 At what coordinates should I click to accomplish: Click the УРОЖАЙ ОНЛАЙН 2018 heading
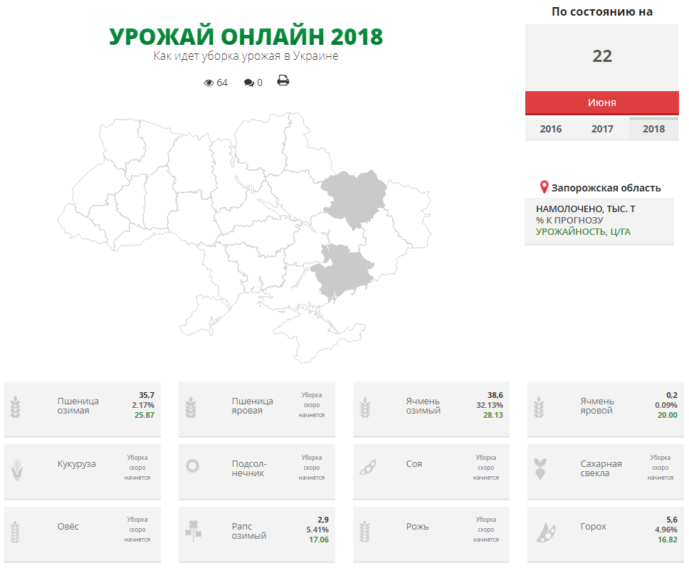246,36
